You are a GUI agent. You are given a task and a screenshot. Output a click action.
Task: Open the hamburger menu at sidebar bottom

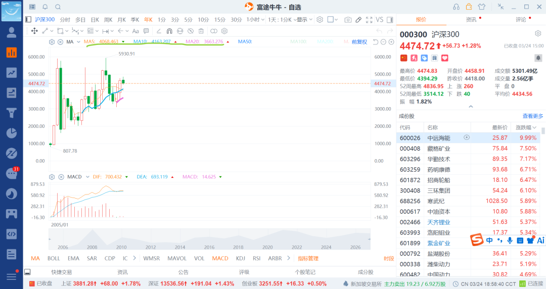[12, 276]
